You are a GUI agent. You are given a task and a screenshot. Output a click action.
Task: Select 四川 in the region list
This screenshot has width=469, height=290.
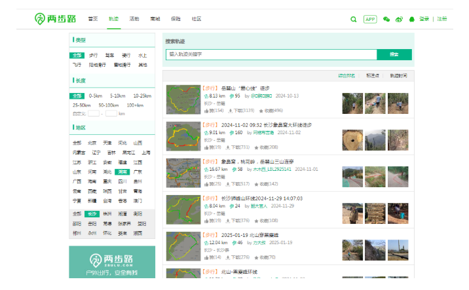(122, 181)
